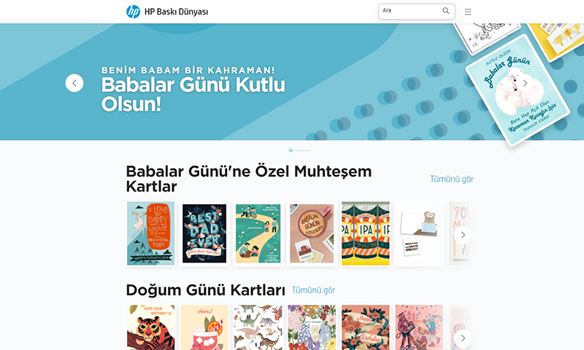Open Tümünü gör for Babalar Günü cards
Screen dimensions: 584x350
point(452,179)
